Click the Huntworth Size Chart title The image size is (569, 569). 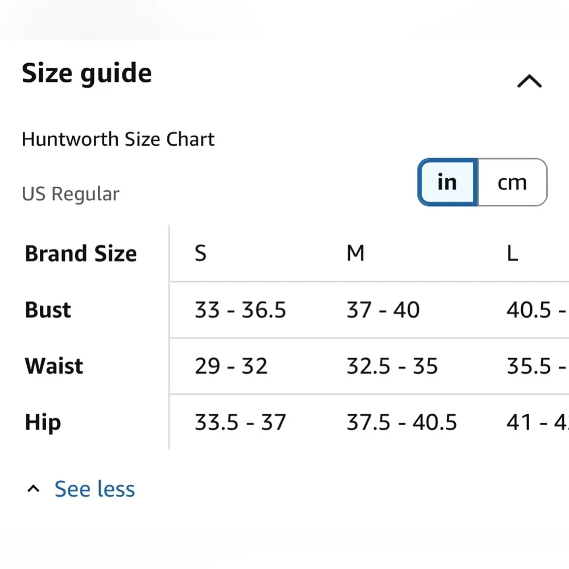118,139
